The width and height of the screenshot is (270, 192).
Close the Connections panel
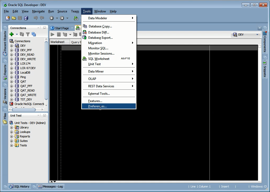[x=38, y=28]
